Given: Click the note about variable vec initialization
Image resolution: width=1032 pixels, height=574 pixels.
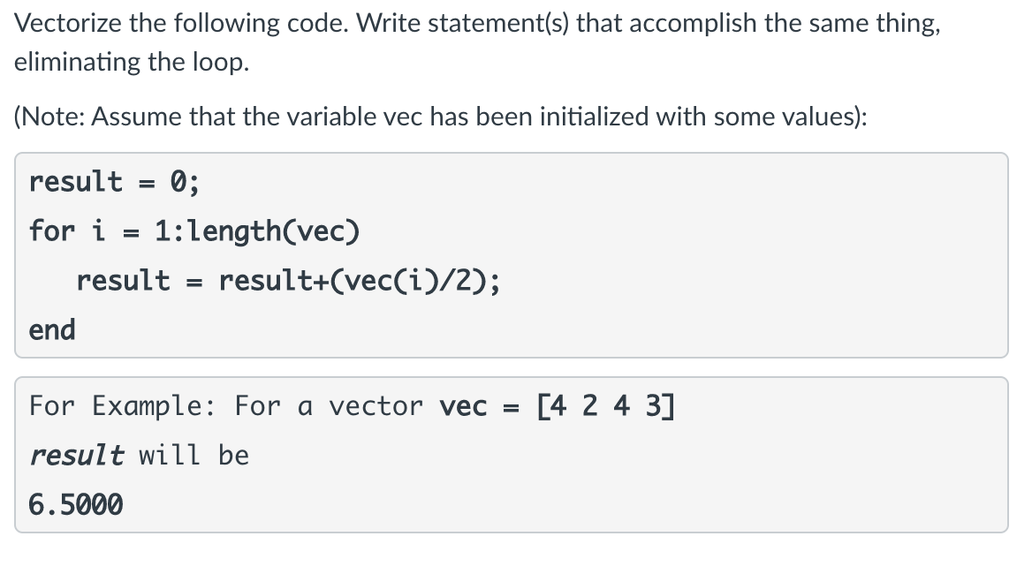Looking at the screenshot, I should click(441, 117).
